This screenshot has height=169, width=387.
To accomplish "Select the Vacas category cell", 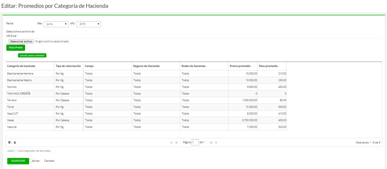I will click(x=30, y=120).
